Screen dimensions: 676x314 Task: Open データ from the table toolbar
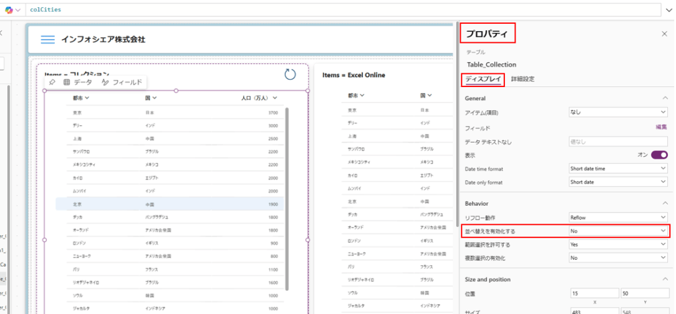pos(78,82)
